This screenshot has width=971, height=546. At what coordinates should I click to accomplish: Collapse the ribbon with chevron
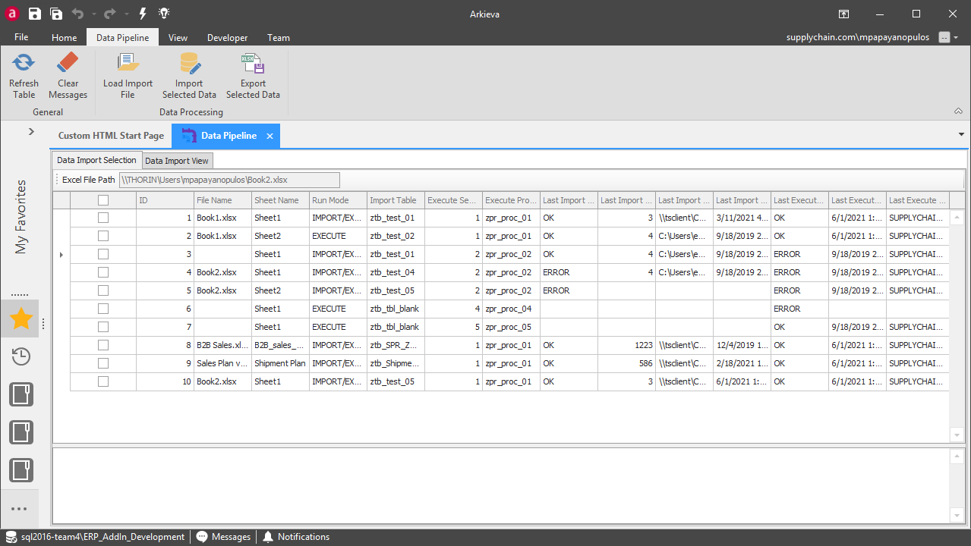(x=959, y=111)
